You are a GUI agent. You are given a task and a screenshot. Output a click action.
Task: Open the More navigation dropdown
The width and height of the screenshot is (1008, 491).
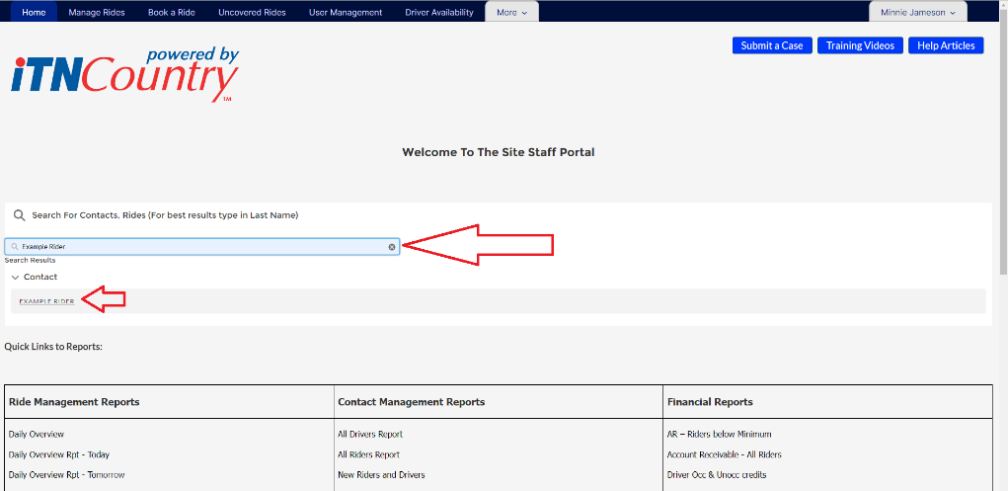511,13
